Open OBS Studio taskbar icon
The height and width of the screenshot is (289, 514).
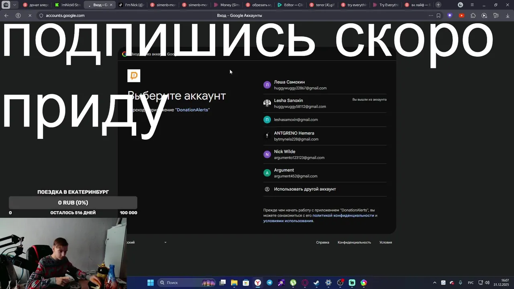[x=340, y=283]
